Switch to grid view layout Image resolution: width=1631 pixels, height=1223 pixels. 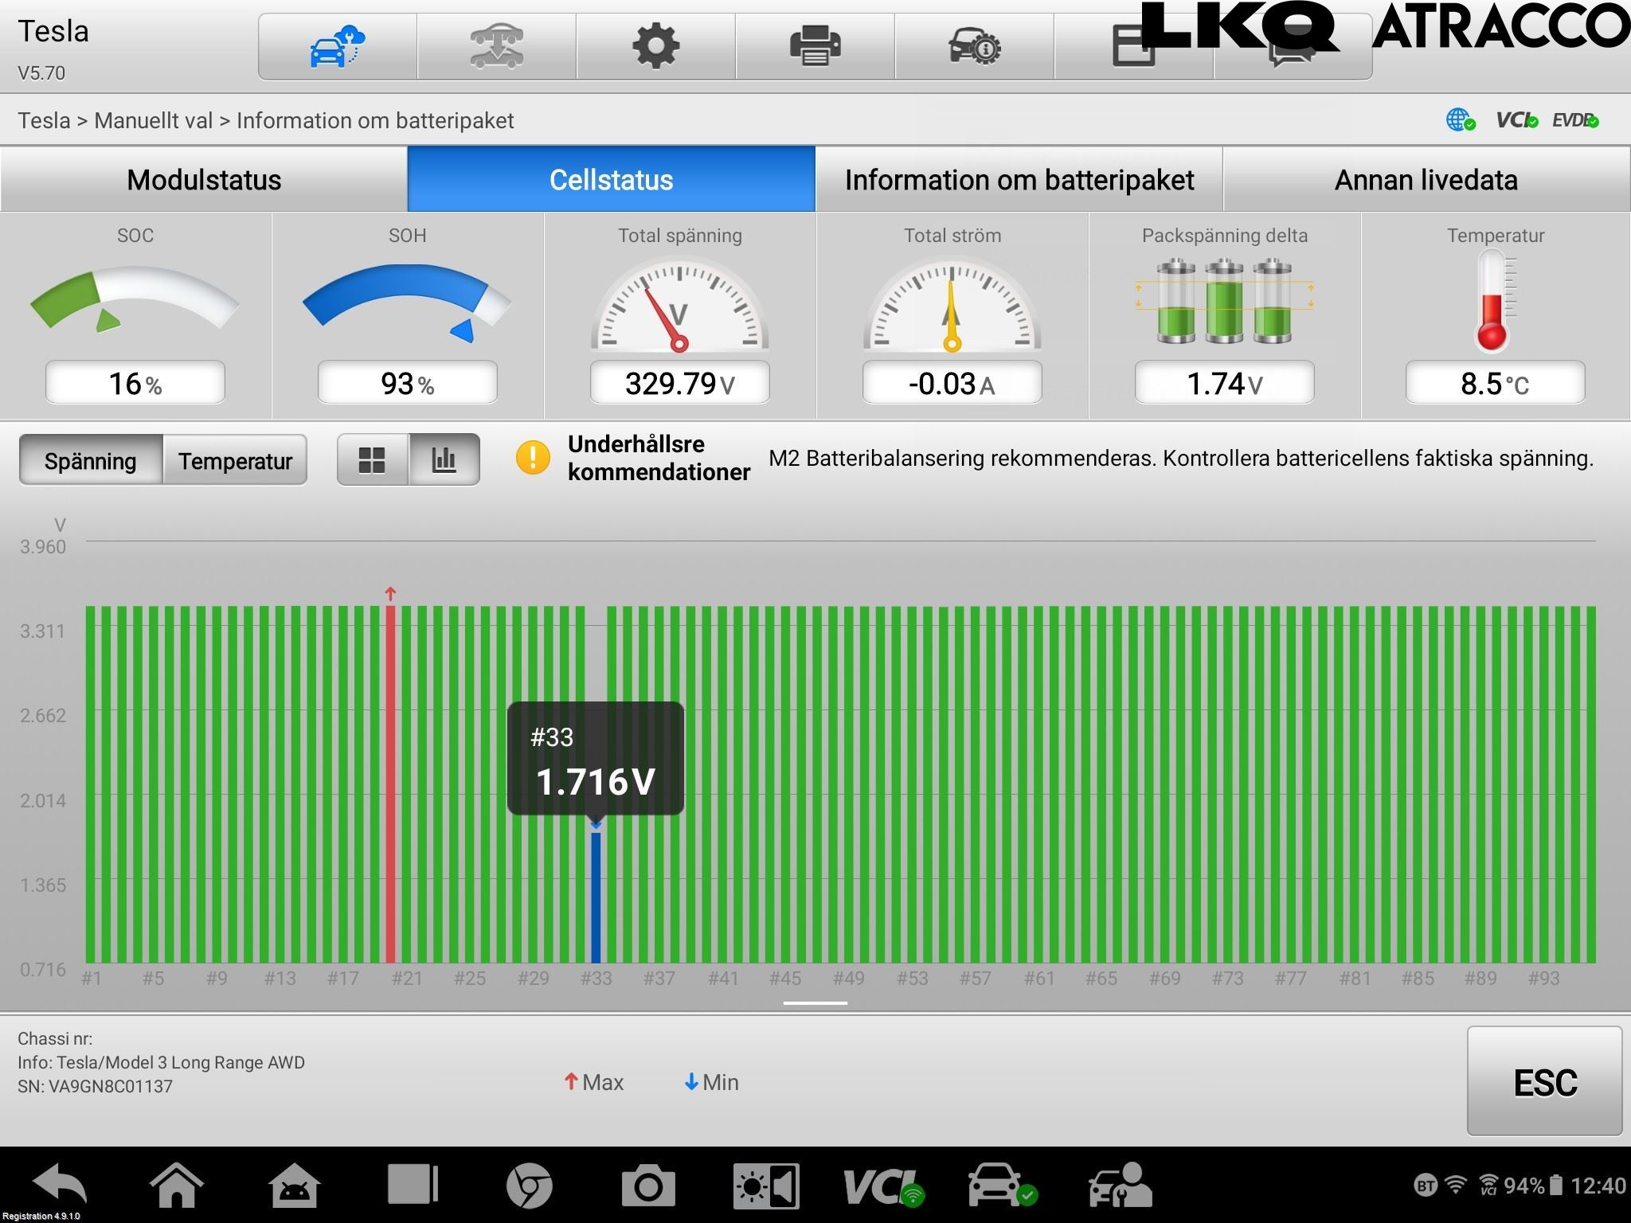[x=372, y=459]
